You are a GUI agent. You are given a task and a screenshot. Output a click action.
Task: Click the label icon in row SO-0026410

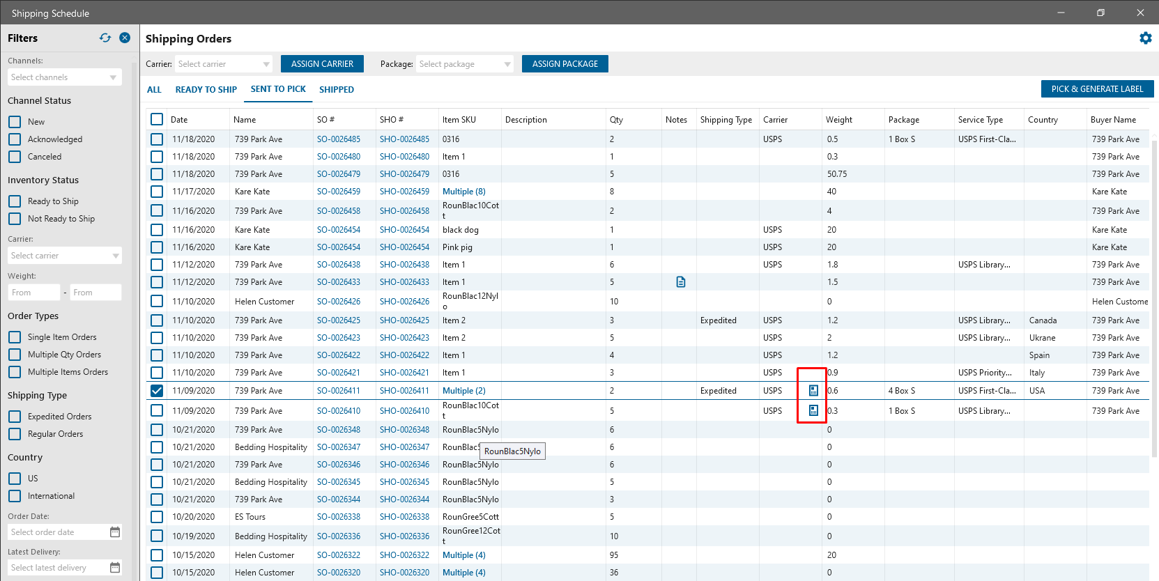coord(813,411)
